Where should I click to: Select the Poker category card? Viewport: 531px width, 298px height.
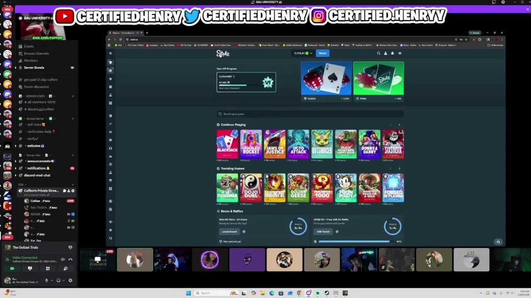click(378, 81)
